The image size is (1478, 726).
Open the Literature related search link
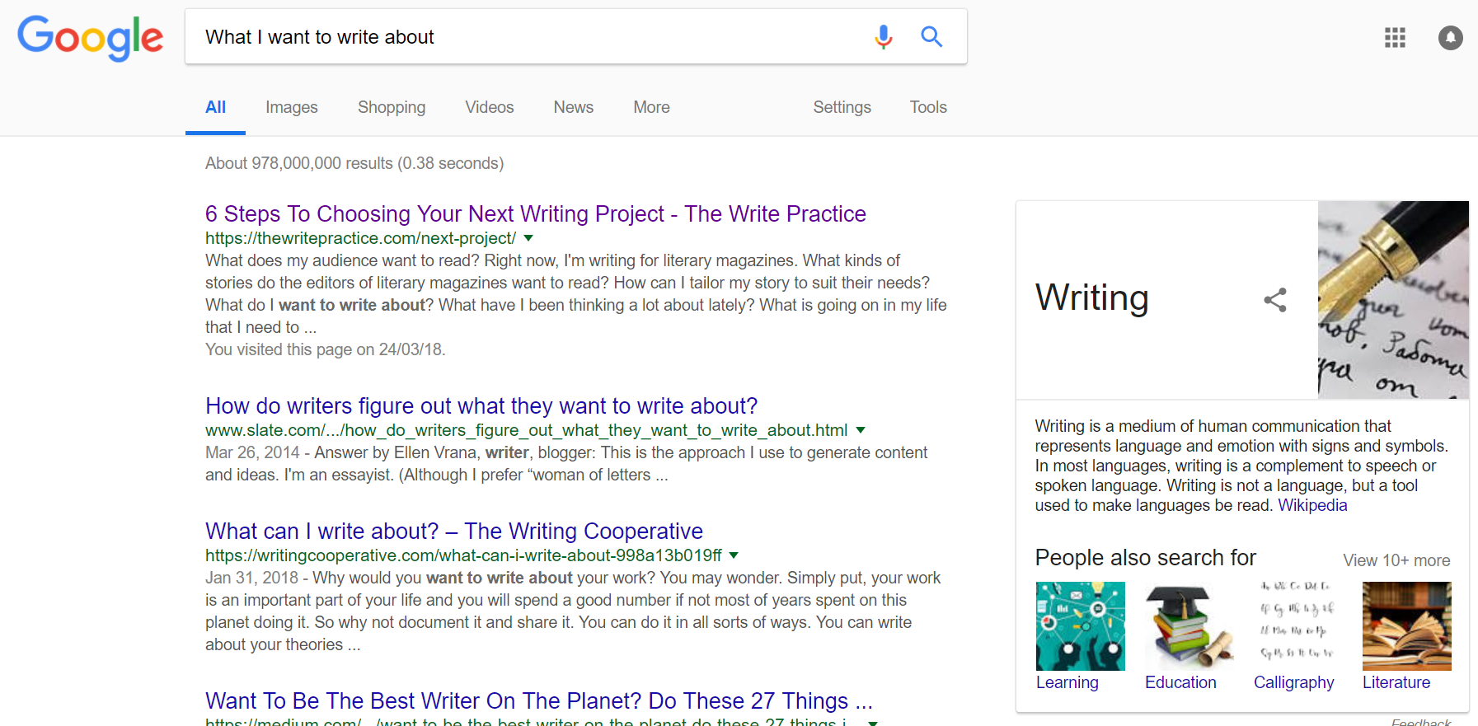[x=1396, y=682]
